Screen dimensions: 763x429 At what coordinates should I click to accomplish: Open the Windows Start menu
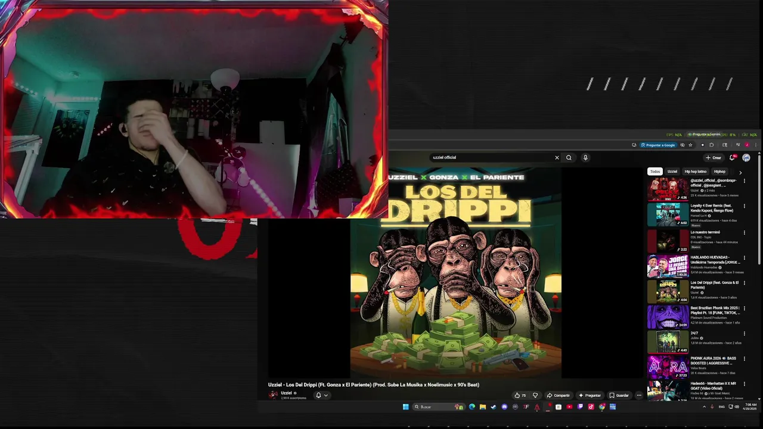click(405, 407)
